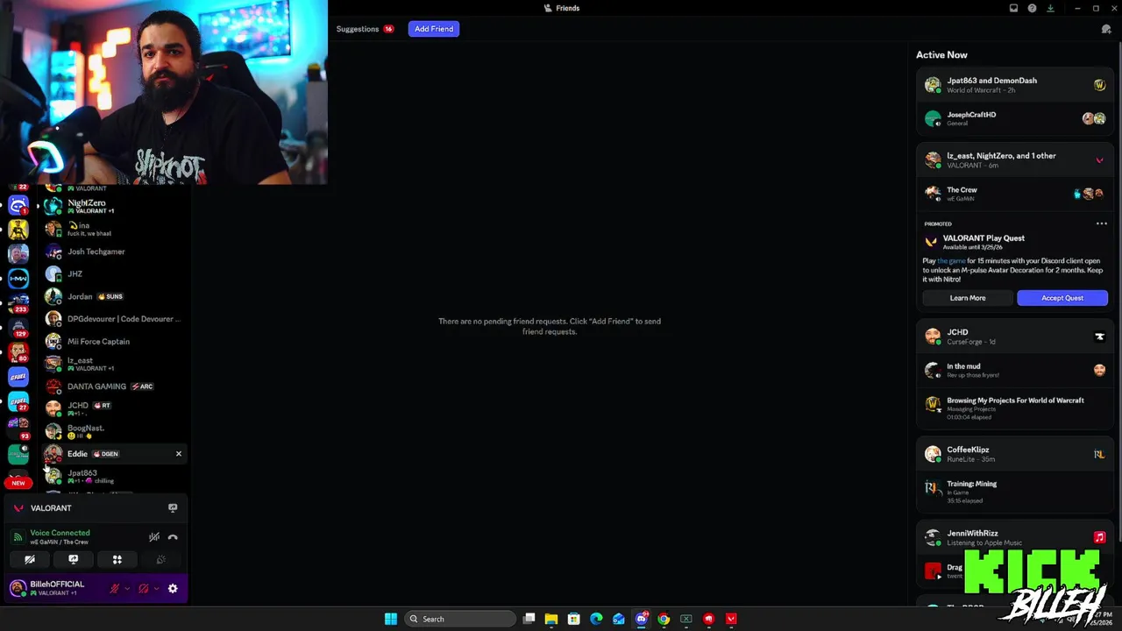The width and height of the screenshot is (1122, 631).
Task: Click VALORANT logo in voice panel
Action: coord(18,508)
